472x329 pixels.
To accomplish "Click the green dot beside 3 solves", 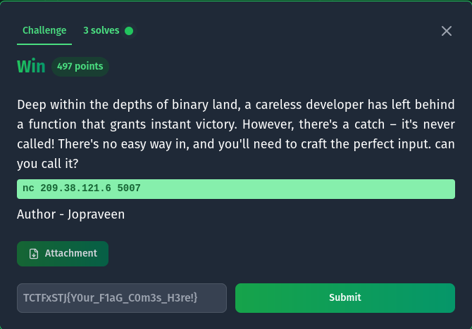I will click(x=129, y=31).
